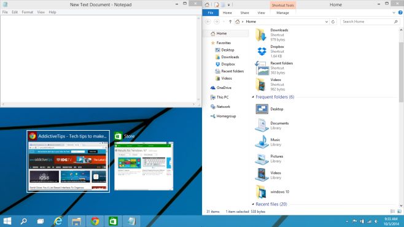
Task: Collapse the Frequent folders group
Action: click(x=253, y=97)
